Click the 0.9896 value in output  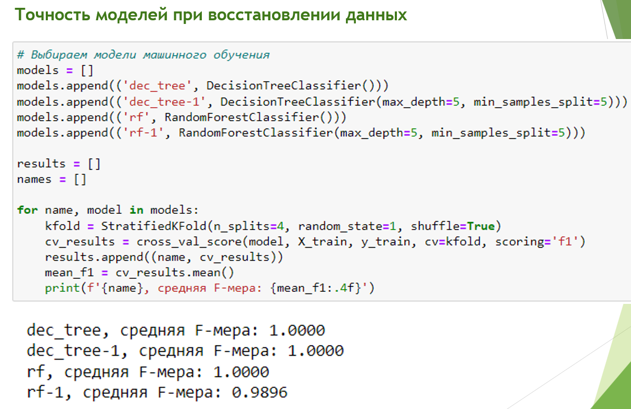[x=260, y=392]
